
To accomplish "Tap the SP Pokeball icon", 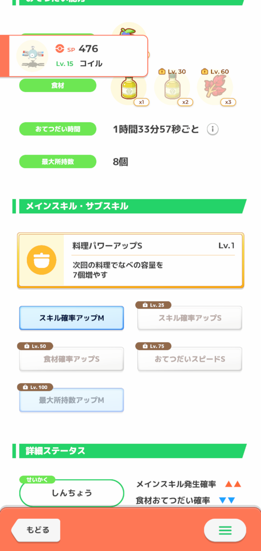I will (x=60, y=49).
